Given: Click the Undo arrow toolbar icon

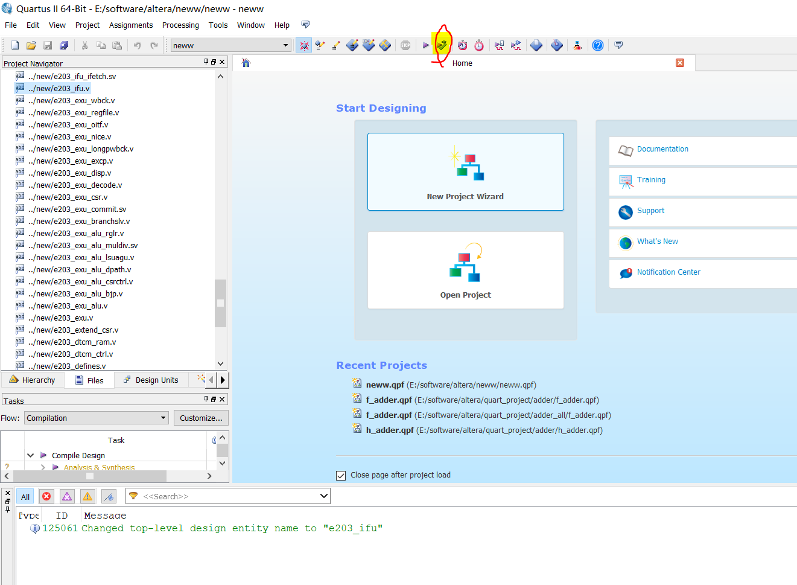Looking at the screenshot, I should pyautogui.click(x=138, y=45).
